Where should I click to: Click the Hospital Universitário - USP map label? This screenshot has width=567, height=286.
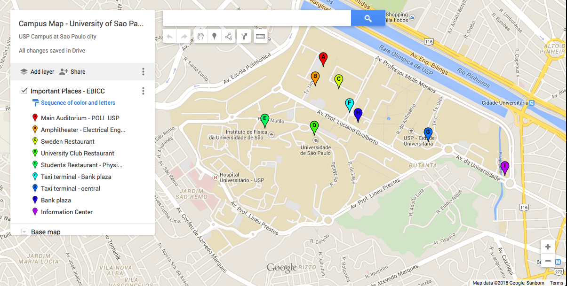(242, 178)
